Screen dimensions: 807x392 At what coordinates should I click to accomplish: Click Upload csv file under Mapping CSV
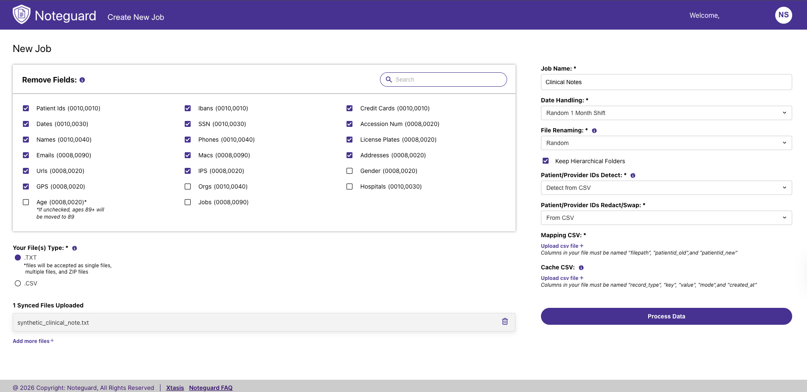click(562, 246)
